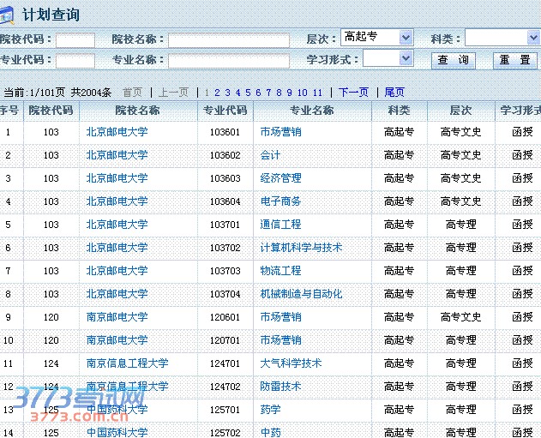Click into the 院校名称 text box
Image resolution: width=541 pixels, height=438 pixels.
[x=228, y=39]
